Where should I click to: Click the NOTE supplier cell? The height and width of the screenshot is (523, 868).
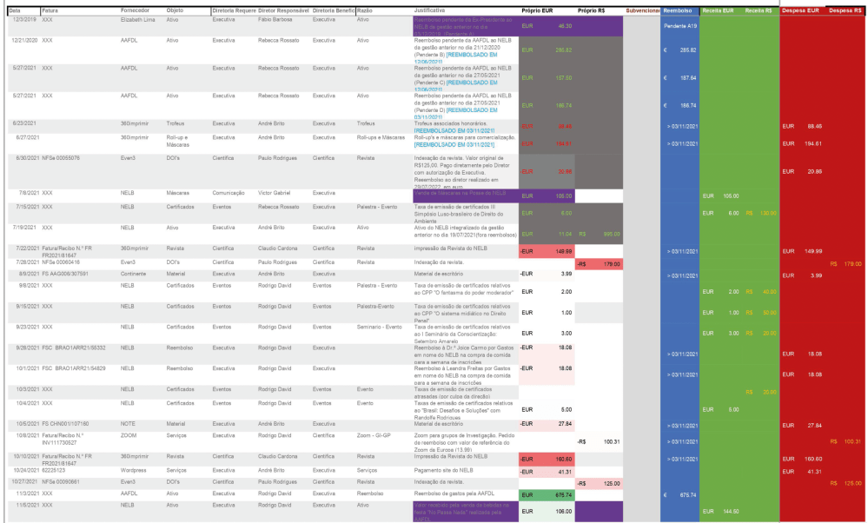(128, 423)
